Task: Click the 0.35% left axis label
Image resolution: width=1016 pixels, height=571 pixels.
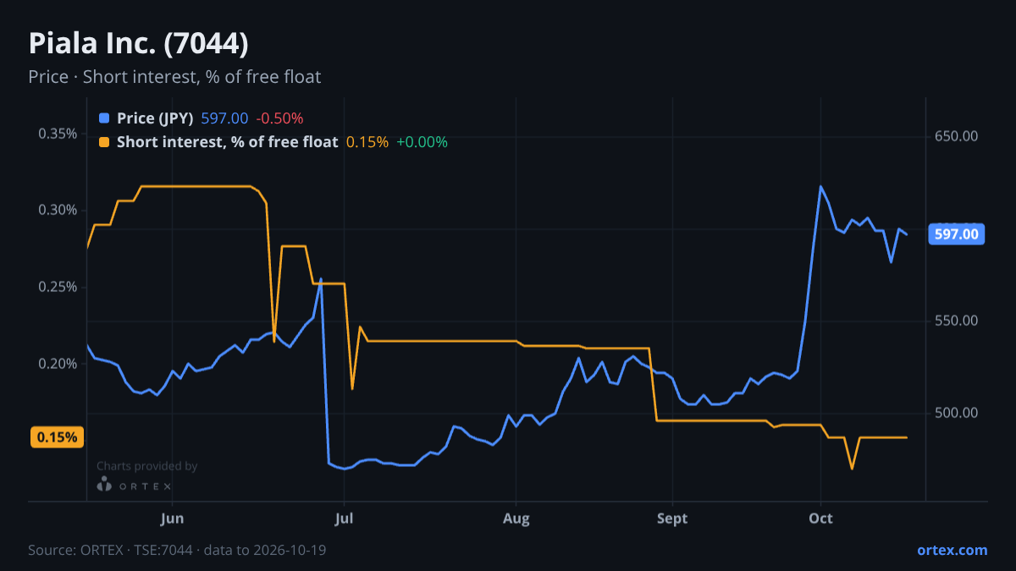Action: pyautogui.click(x=58, y=134)
